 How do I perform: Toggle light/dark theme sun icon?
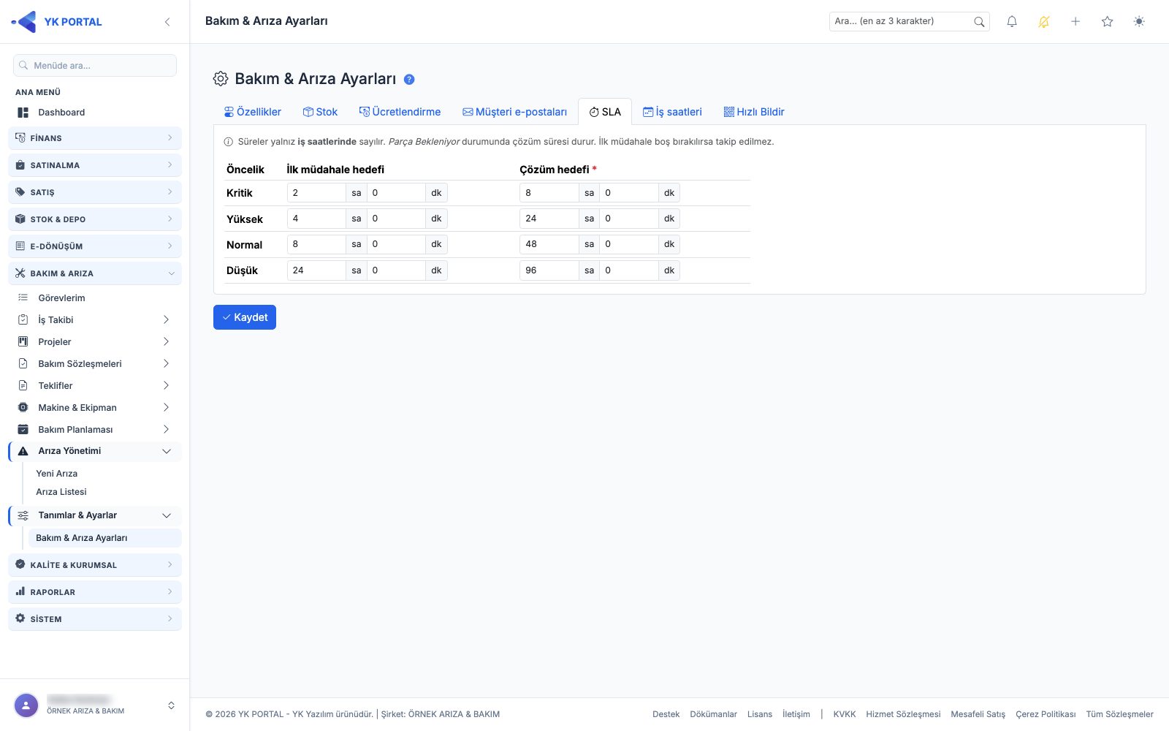pos(1139,22)
